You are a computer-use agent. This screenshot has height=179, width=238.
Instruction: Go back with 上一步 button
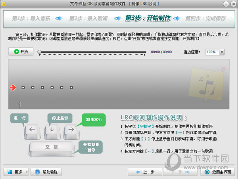click(x=145, y=172)
